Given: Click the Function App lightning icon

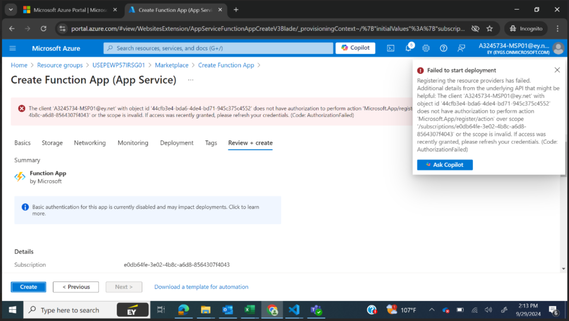Looking at the screenshot, I should (x=20, y=177).
